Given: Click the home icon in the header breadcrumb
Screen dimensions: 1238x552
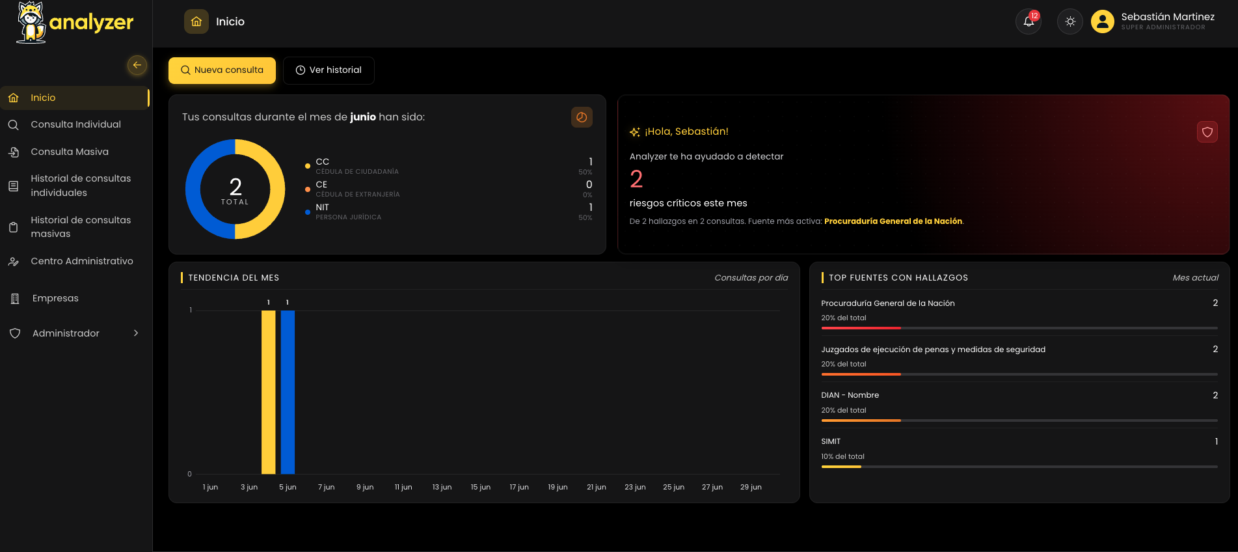Looking at the screenshot, I should 196,21.
